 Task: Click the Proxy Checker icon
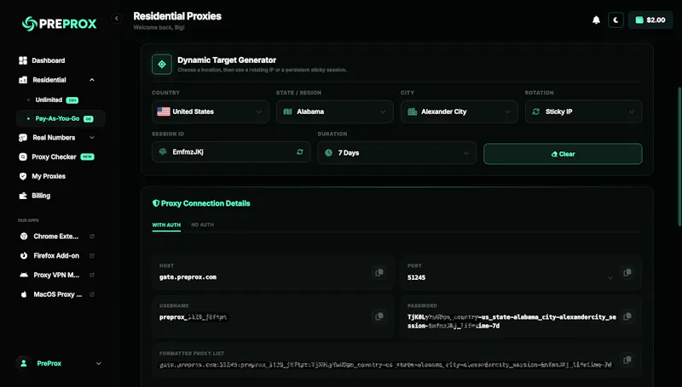pos(23,157)
